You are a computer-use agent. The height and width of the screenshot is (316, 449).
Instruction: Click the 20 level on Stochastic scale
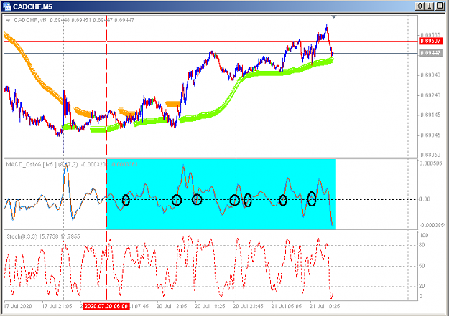point(422,287)
